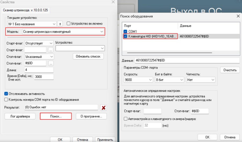Click the Поиск... button
The height and width of the screenshot is (142, 242).
tap(56, 116)
